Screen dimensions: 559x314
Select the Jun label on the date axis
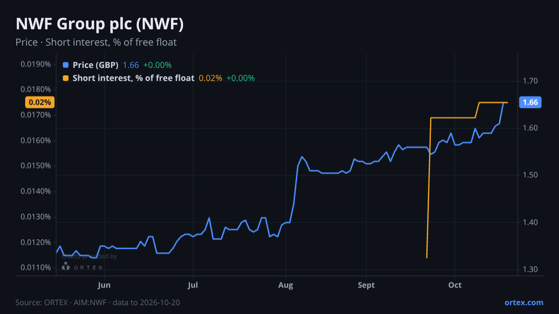click(104, 285)
